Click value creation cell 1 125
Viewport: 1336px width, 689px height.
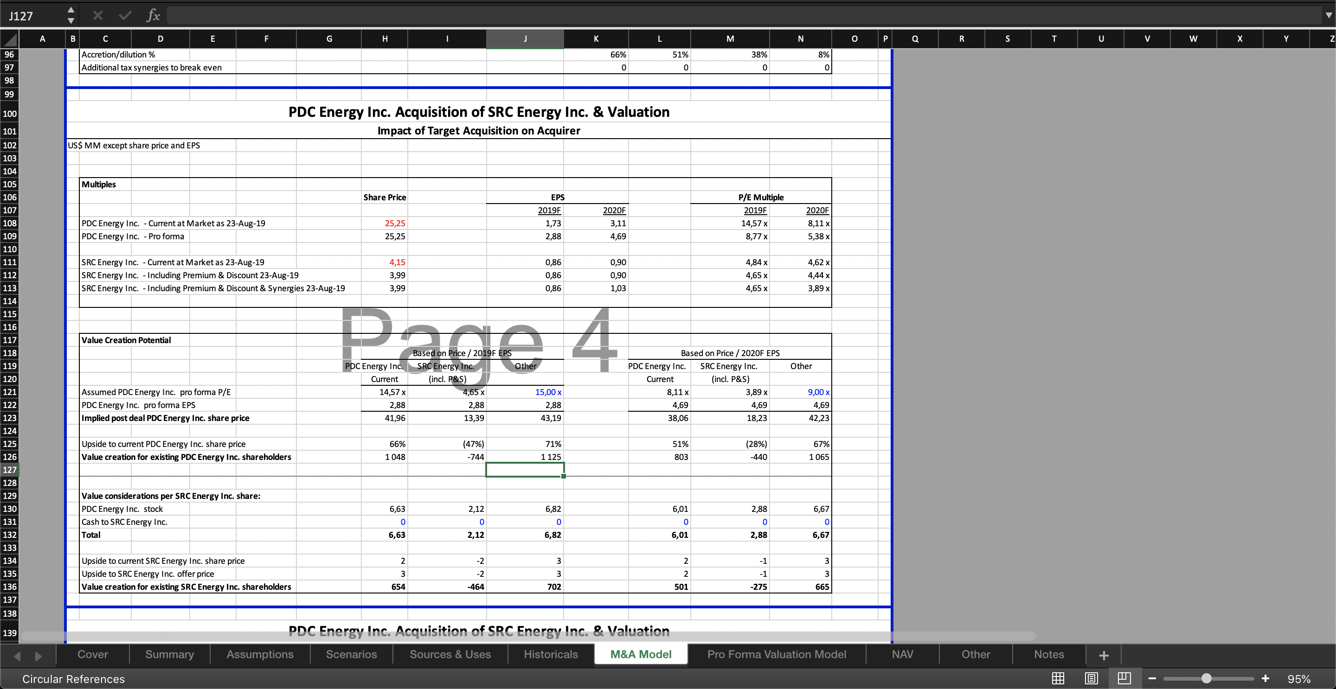(x=525, y=457)
